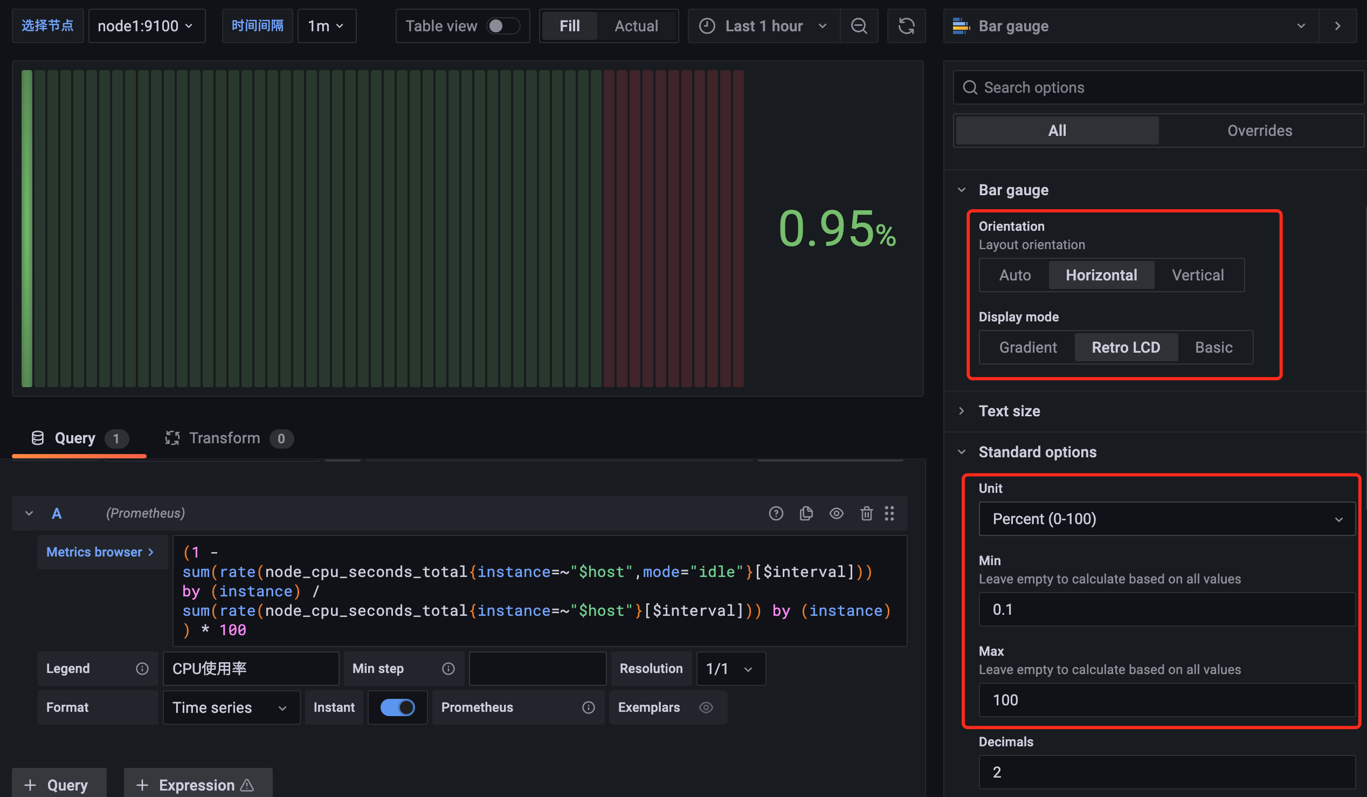The height and width of the screenshot is (797, 1367).
Task: Toggle the Table view switch
Action: coord(503,25)
